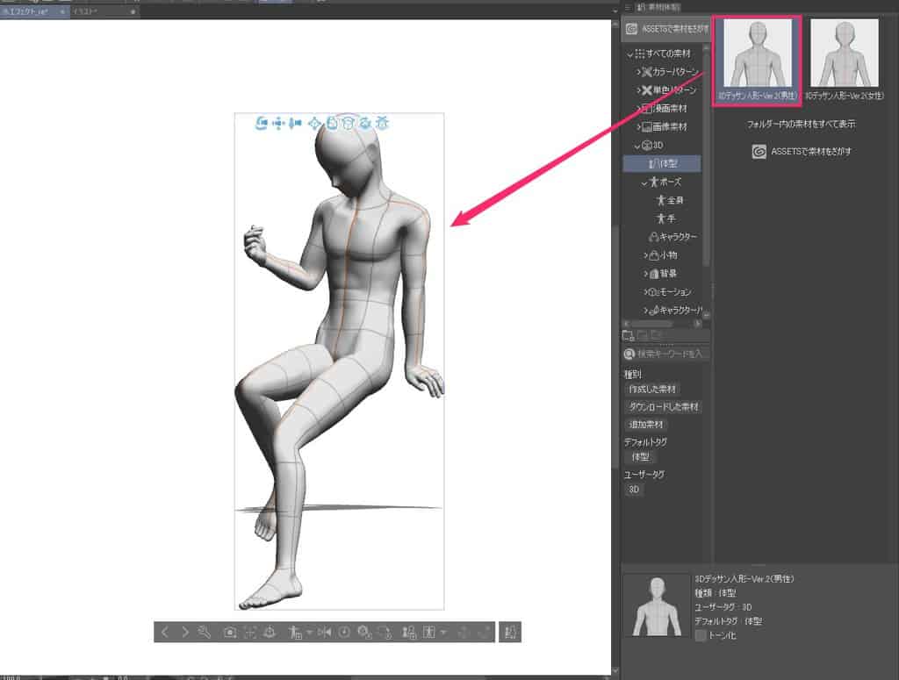Click the material search keyword field
This screenshot has height=680, width=899.
pos(672,354)
